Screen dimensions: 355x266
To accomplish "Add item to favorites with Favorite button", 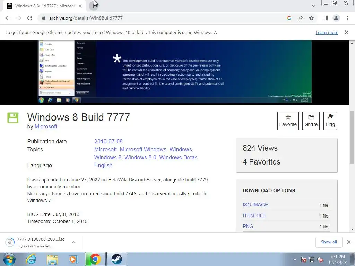I will tap(288, 121).
